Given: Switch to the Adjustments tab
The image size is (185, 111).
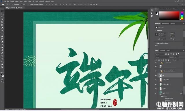Looking at the screenshot, I should [x=165, y=24].
